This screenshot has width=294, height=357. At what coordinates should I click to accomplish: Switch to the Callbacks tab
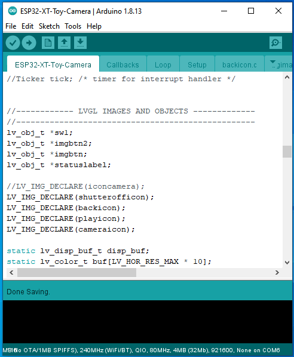(123, 64)
